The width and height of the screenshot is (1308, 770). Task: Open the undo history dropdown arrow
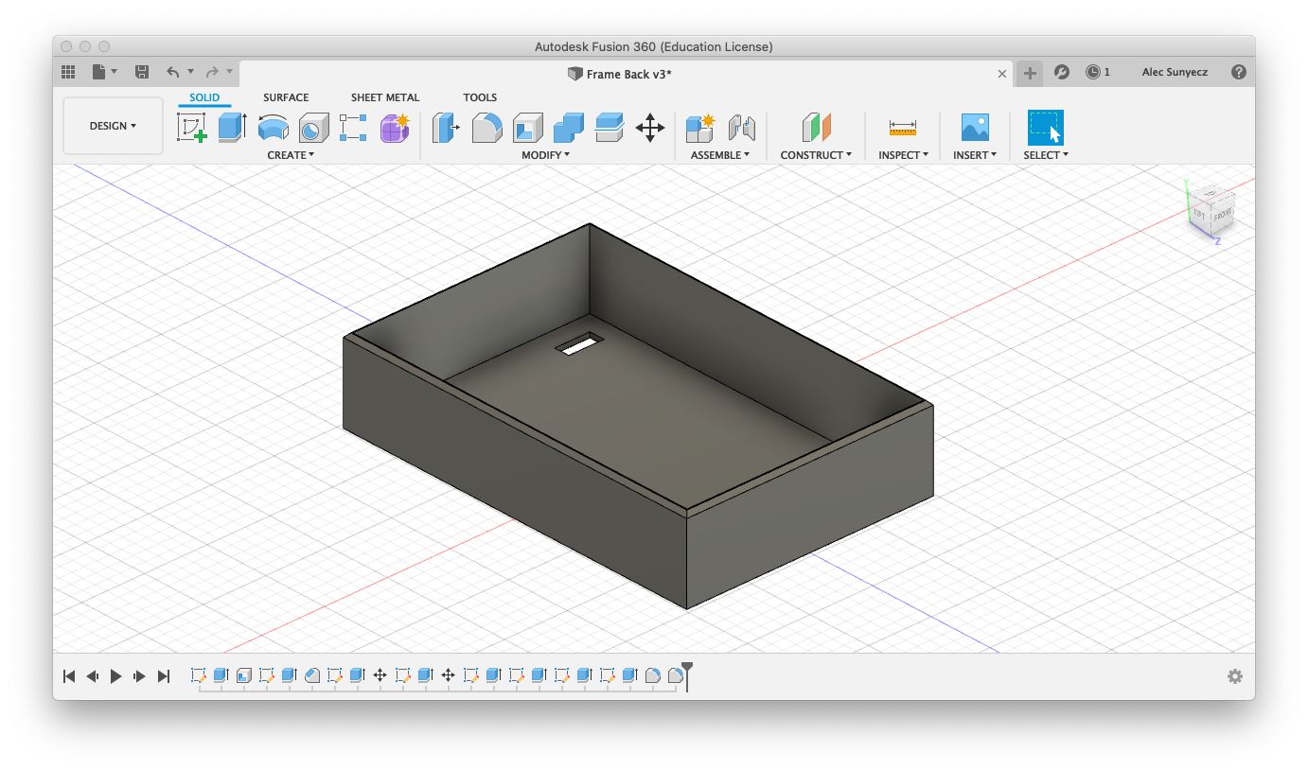click(x=190, y=72)
